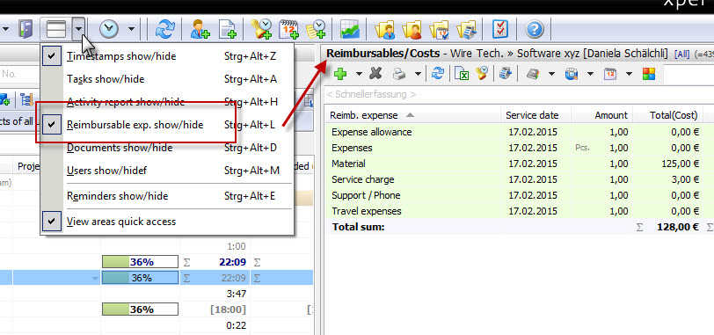714x335 pixels.
Task: Click the printer icon in Reimbursables toolbar
Action: coord(399,74)
